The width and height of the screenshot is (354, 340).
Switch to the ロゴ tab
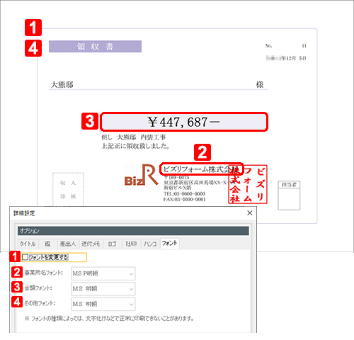click(x=112, y=244)
